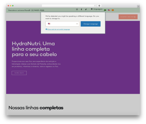146x124 pixels.
Task: Switch site to Brazilian Portuguese flag
Action: [x=105, y=10]
